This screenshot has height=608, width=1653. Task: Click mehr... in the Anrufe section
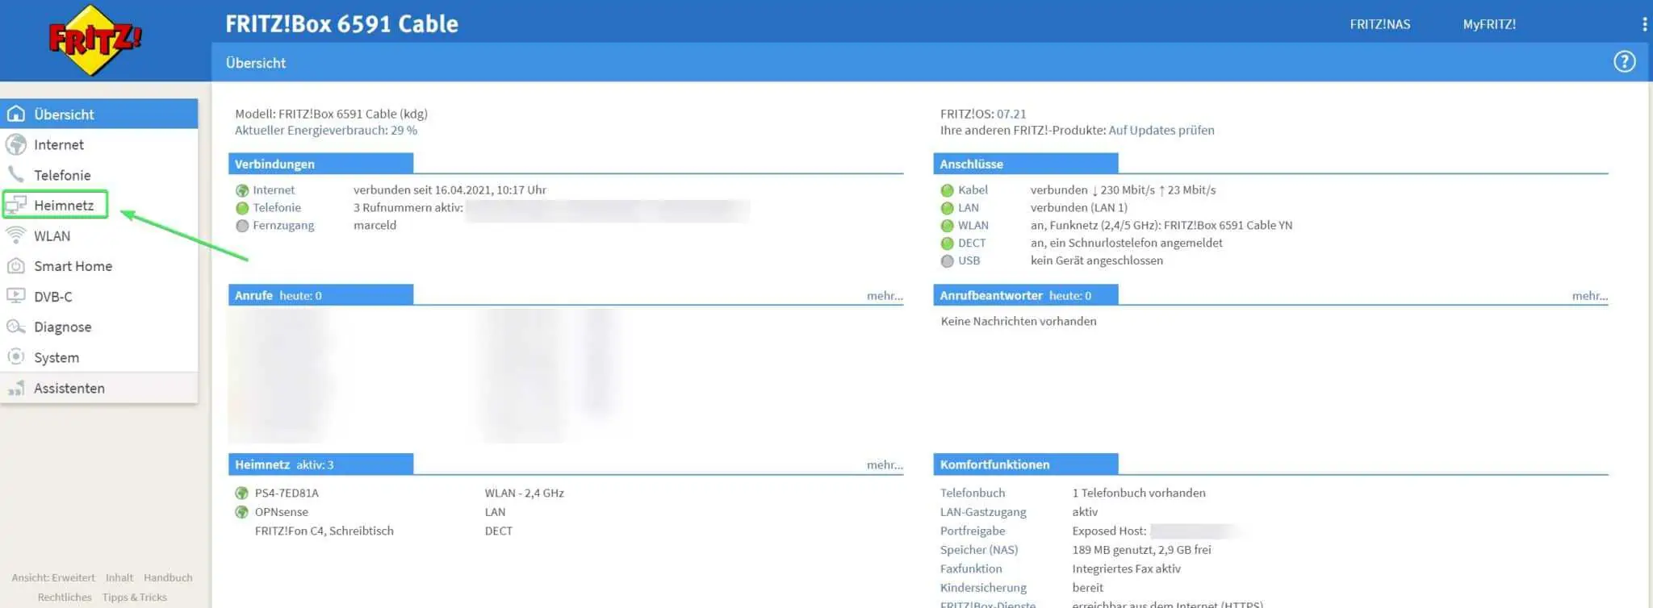pos(885,296)
